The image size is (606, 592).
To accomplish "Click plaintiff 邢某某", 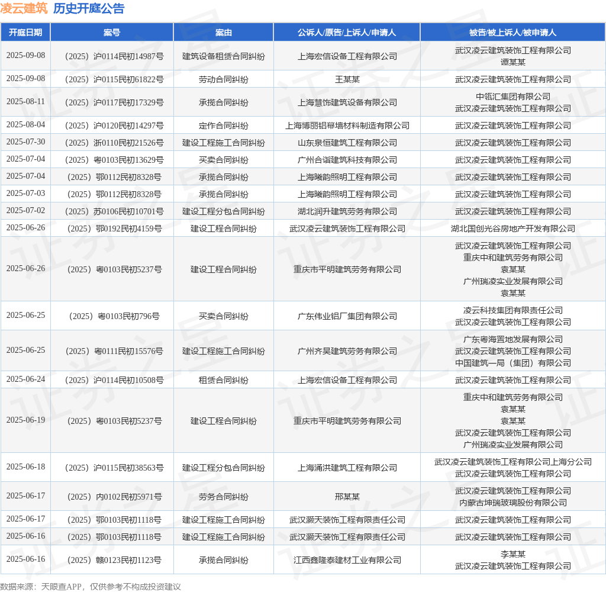I will 347,497.
